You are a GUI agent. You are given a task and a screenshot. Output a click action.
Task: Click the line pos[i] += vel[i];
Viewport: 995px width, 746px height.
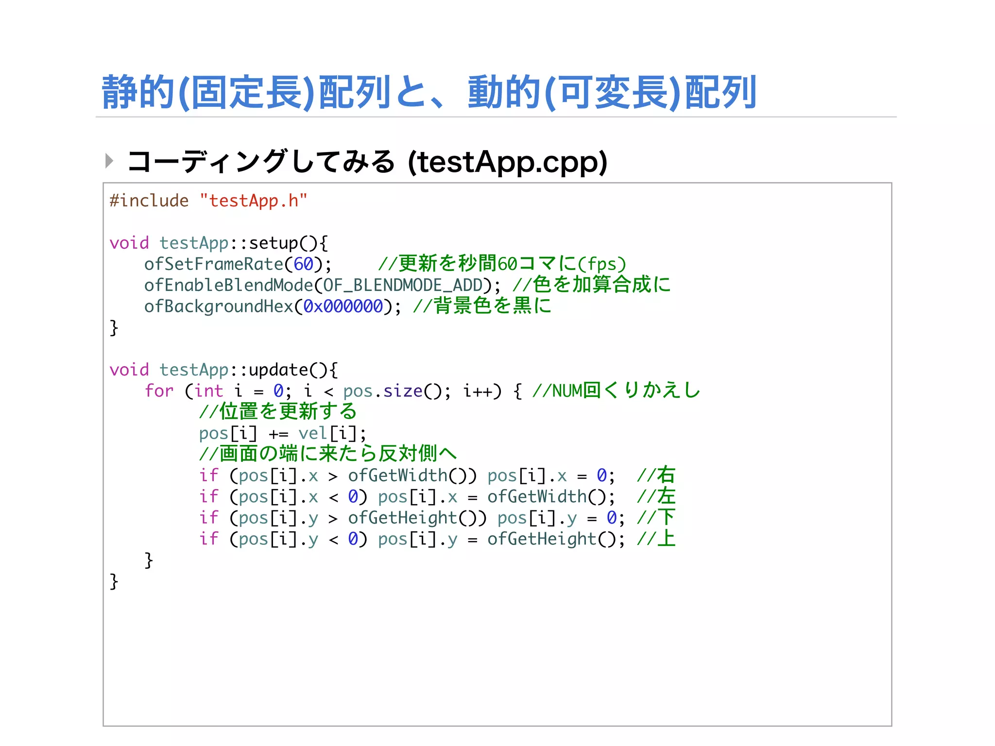tap(282, 433)
